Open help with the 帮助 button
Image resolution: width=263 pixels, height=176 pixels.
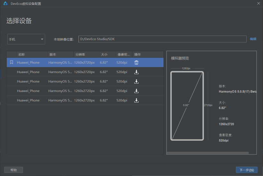tap(13, 170)
